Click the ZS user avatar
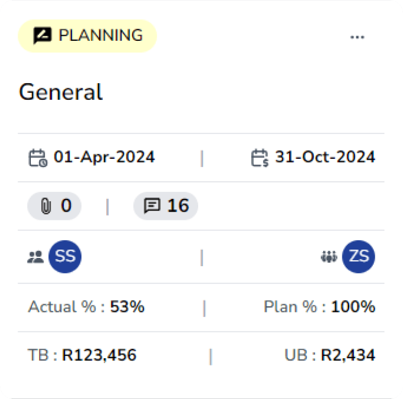Image resolution: width=403 pixels, height=399 pixels. click(358, 256)
